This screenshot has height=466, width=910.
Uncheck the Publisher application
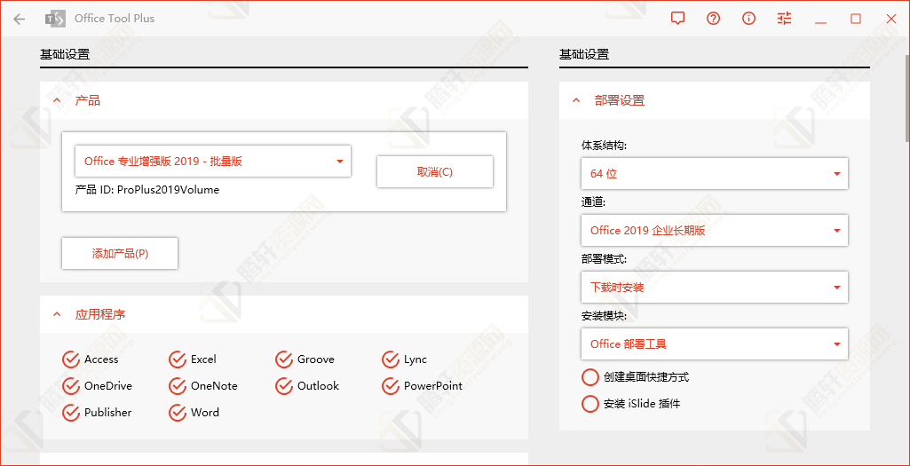click(x=71, y=413)
